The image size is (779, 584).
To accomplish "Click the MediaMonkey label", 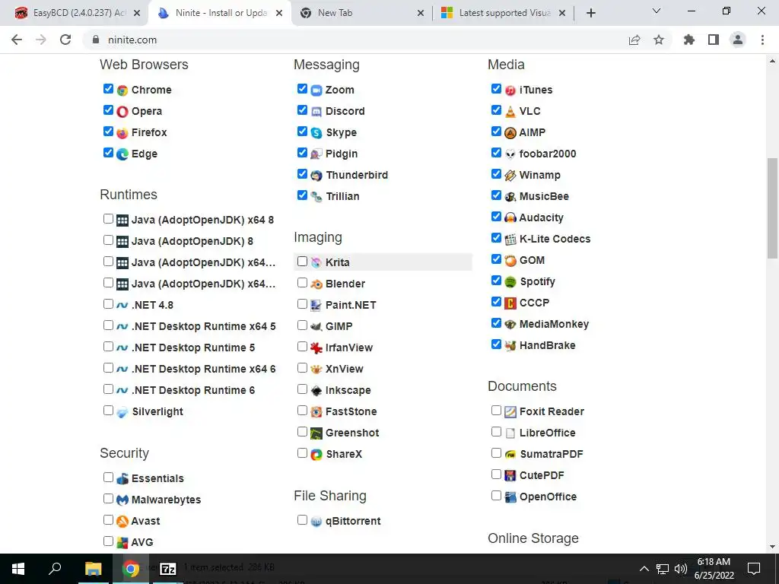I will coord(554,324).
